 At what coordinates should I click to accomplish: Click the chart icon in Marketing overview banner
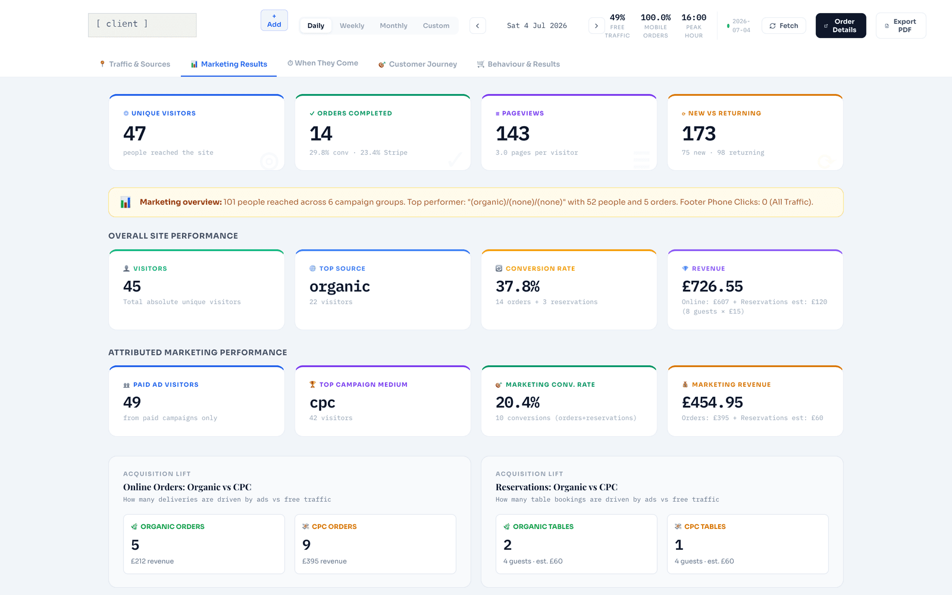[126, 202]
